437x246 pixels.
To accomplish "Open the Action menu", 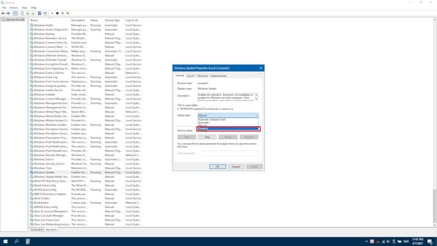I will (x=14, y=8).
